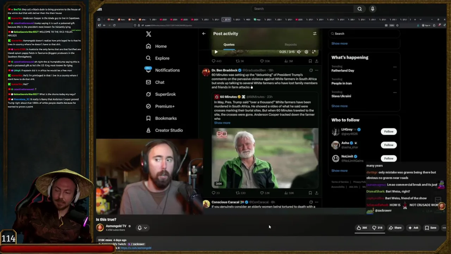Play the embedded video at 0:25
Image resolution: width=451 pixels, height=254 pixels.
point(216,52)
